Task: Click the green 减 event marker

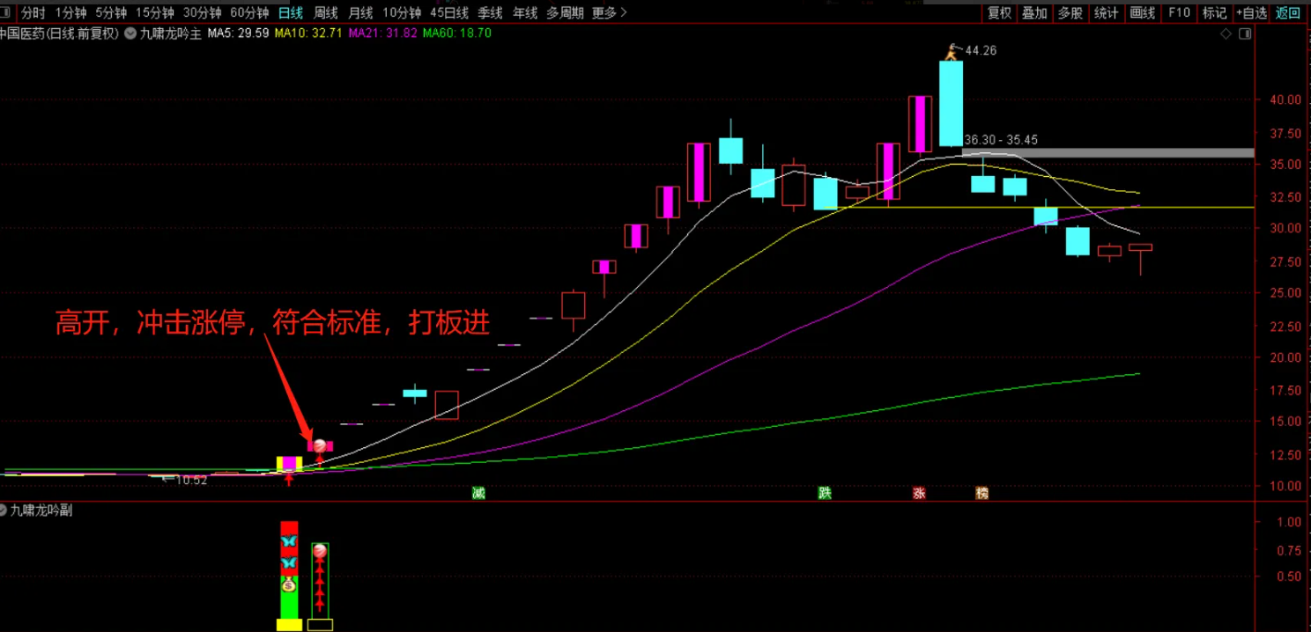Action: click(478, 493)
